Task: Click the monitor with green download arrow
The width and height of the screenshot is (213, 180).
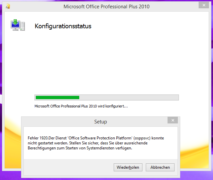Action: coord(15,25)
